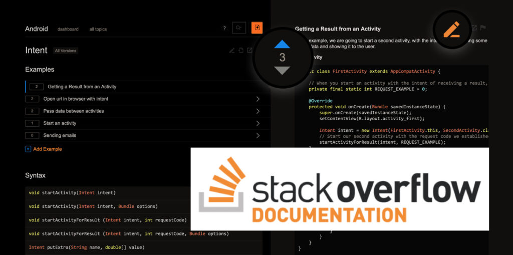Expand Start an activity chevron
The width and height of the screenshot is (513, 255).
[x=258, y=123]
